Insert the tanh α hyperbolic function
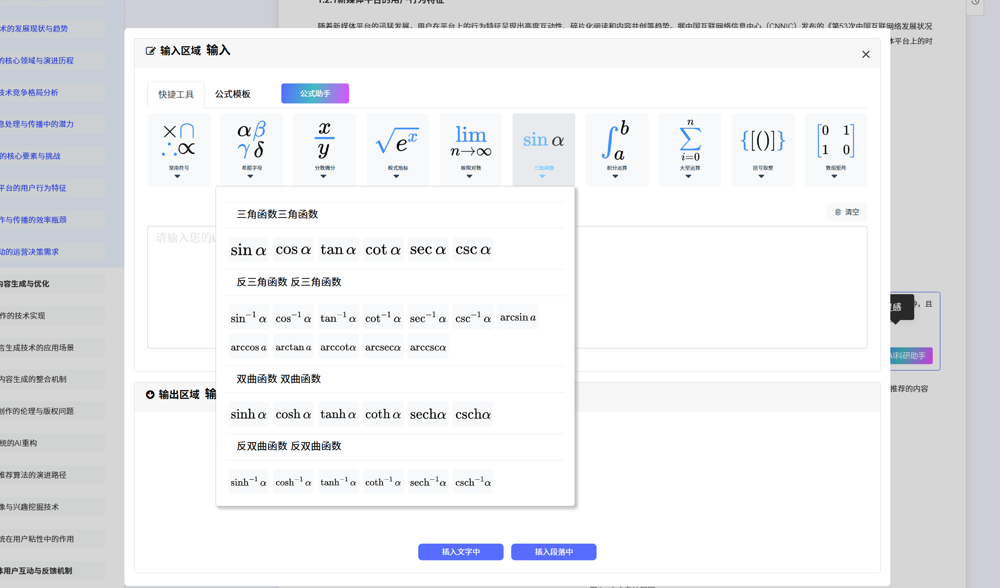This screenshot has height=588, width=1000. (x=338, y=414)
